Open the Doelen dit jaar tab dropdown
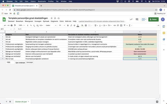The image size is (167, 104). 29,102
